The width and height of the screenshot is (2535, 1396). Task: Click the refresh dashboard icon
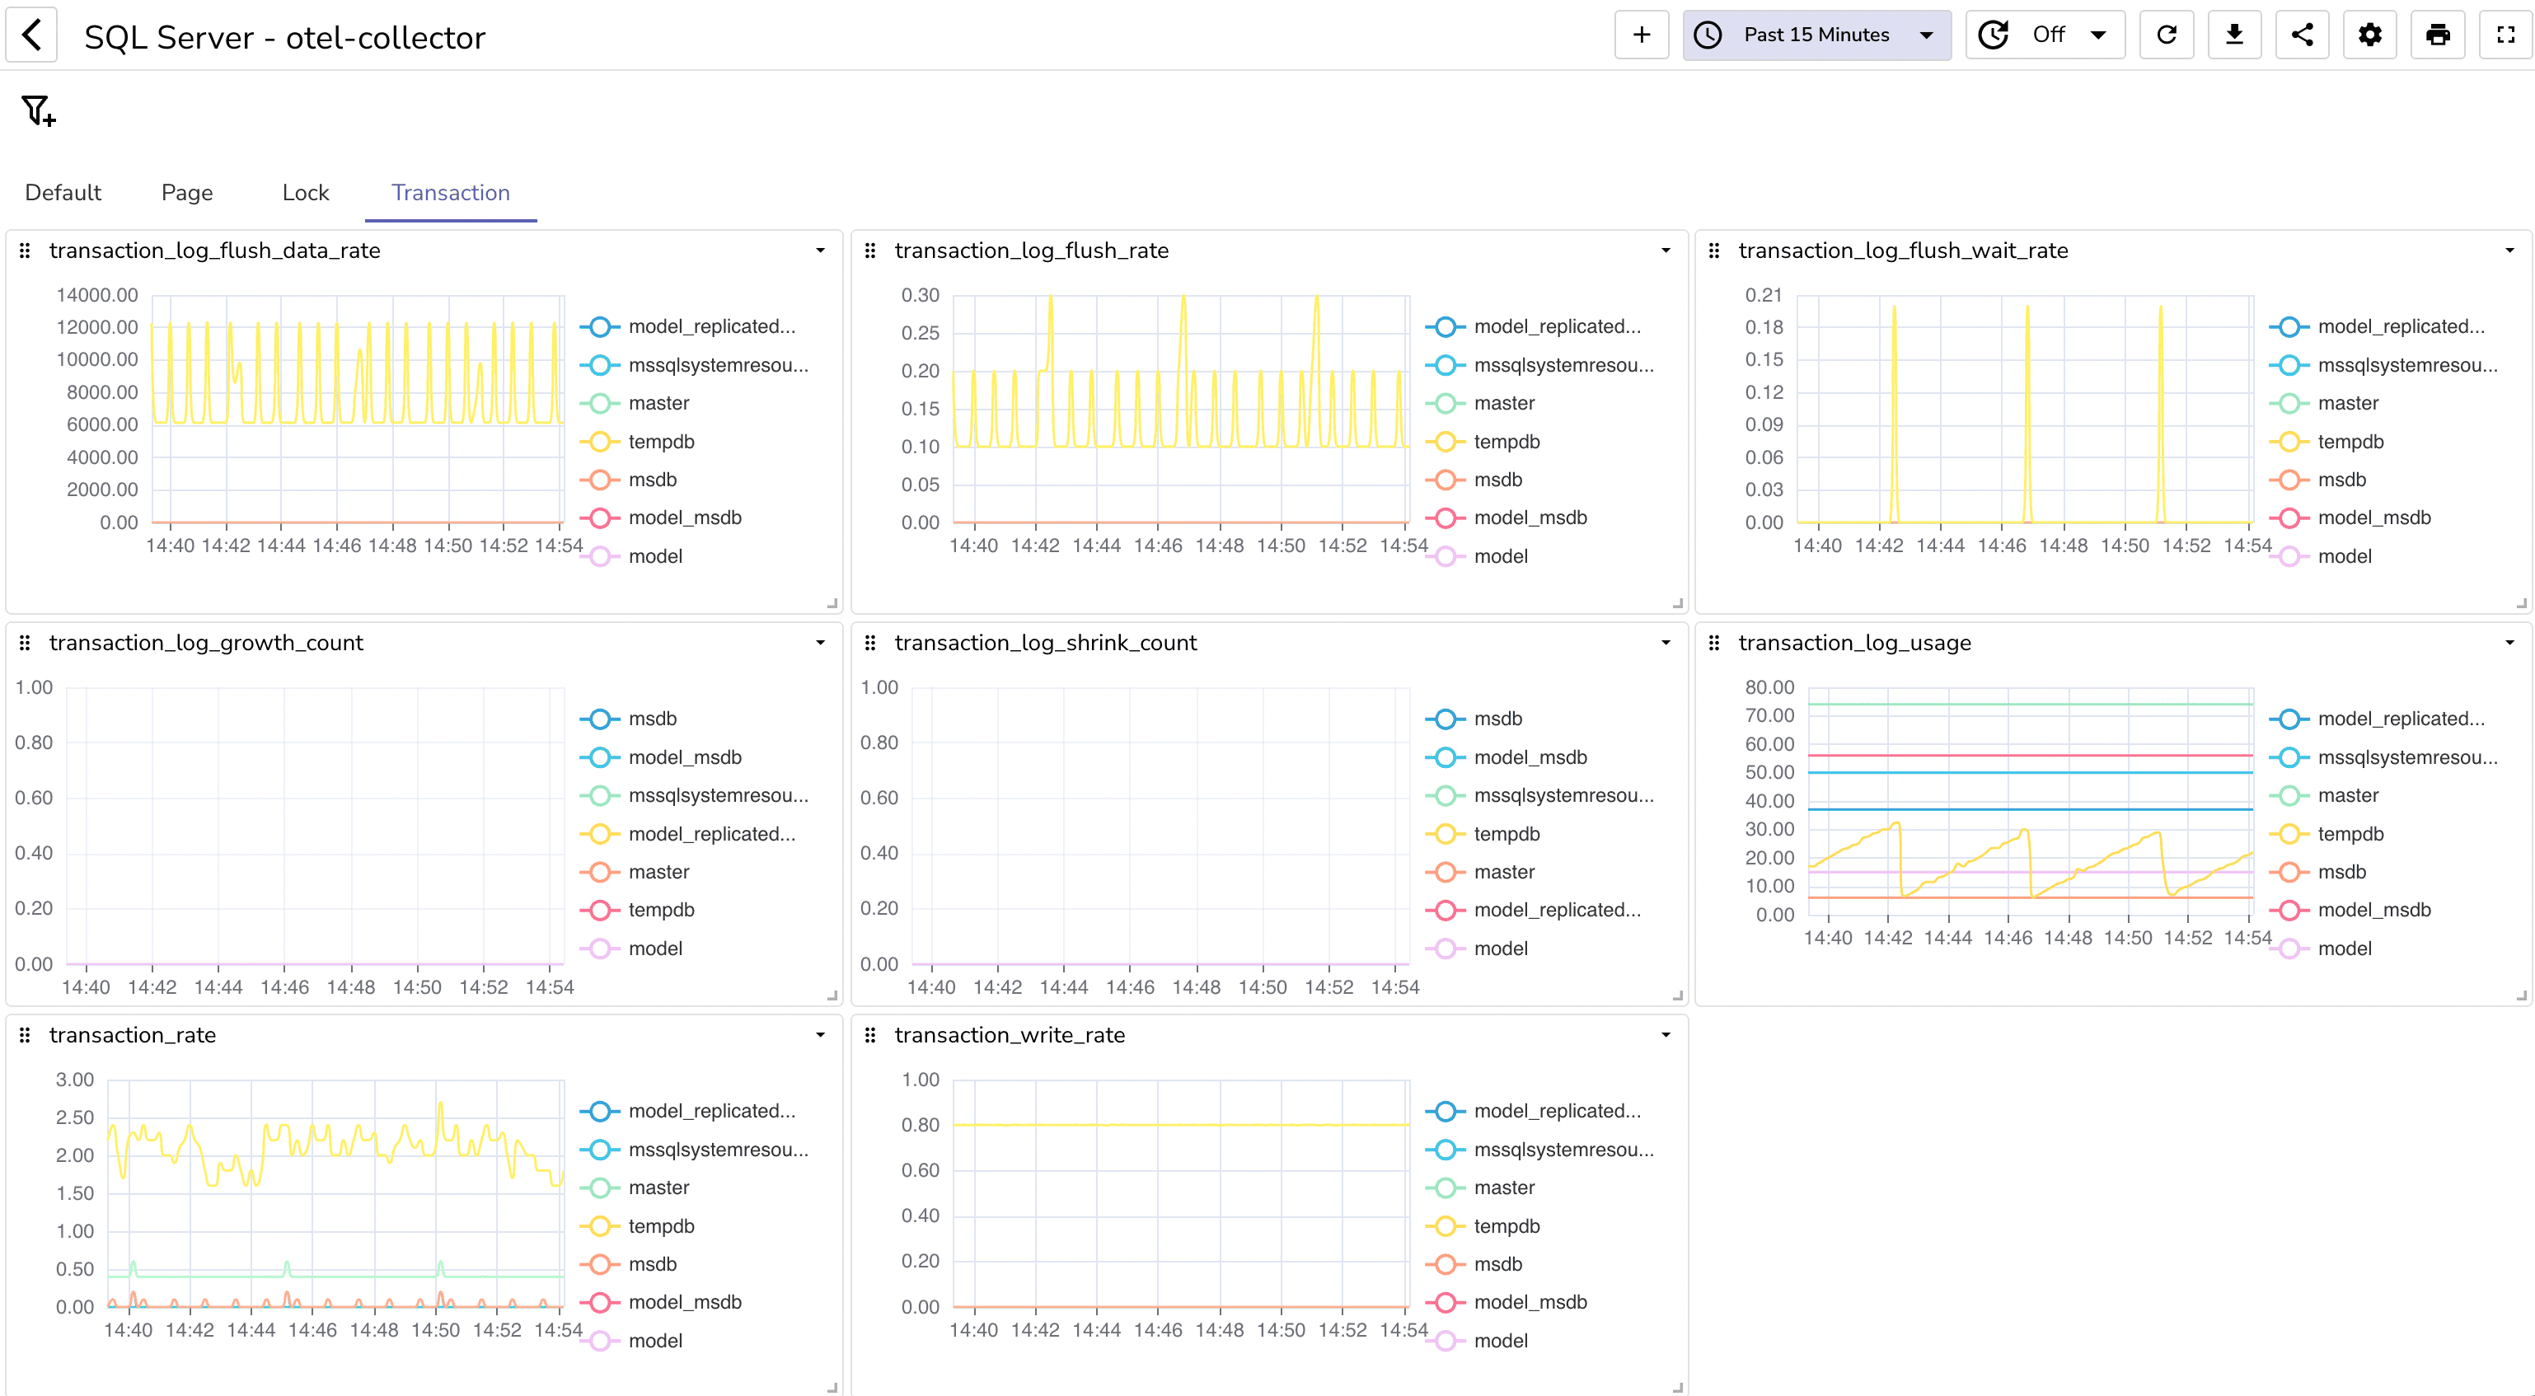(2166, 35)
